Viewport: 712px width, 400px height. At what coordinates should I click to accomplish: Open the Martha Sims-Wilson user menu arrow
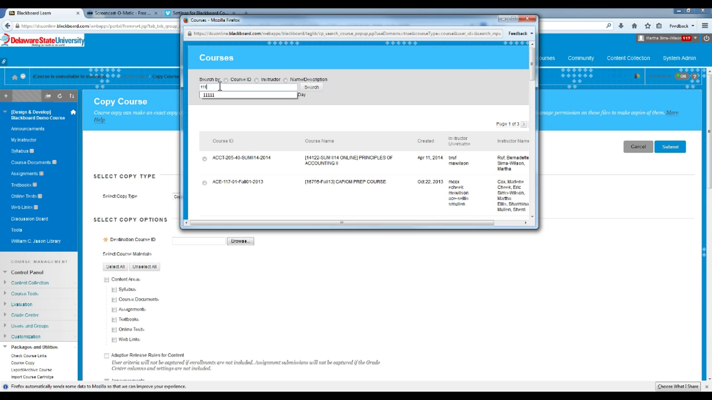click(x=695, y=38)
